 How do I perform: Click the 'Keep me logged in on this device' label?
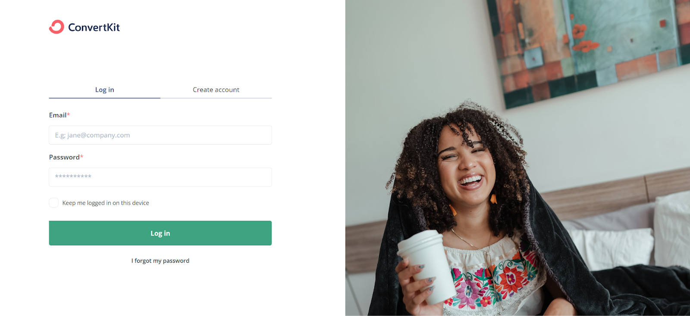pyautogui.click(x=106, y=203)
